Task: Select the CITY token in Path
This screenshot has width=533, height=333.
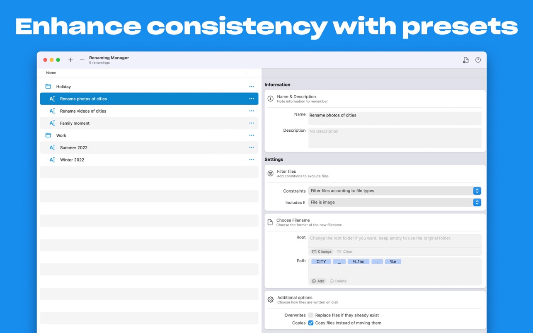Action: point(321,262)
